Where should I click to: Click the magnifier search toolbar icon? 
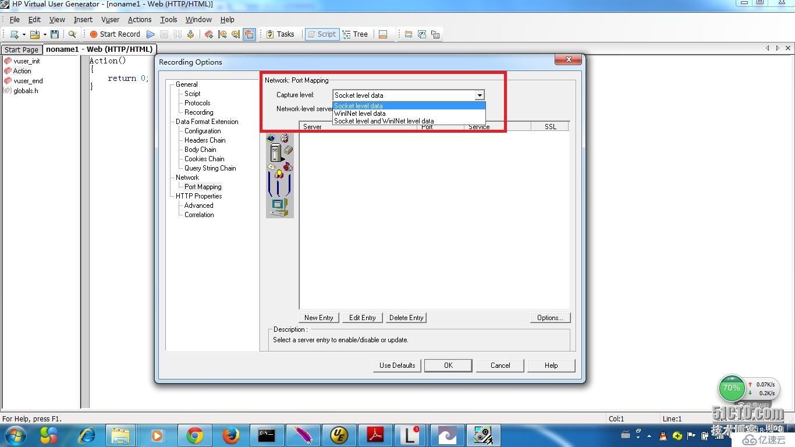72,34
